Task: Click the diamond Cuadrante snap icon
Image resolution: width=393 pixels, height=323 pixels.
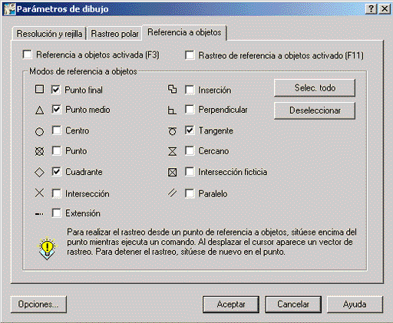Action: pyautogui.click(x=39, y=172)
